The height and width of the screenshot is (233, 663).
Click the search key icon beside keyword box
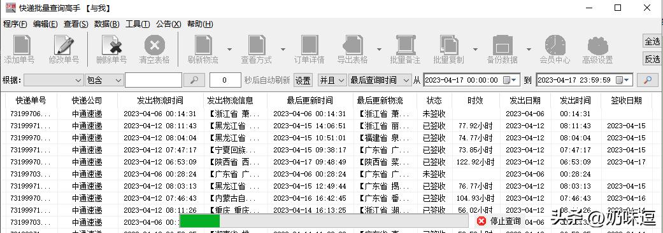pos(194,80)
